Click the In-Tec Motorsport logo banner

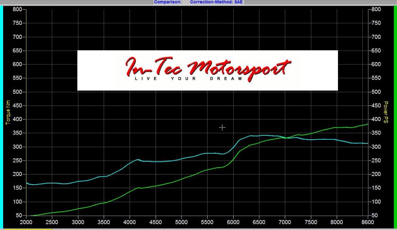coord(207,70)
